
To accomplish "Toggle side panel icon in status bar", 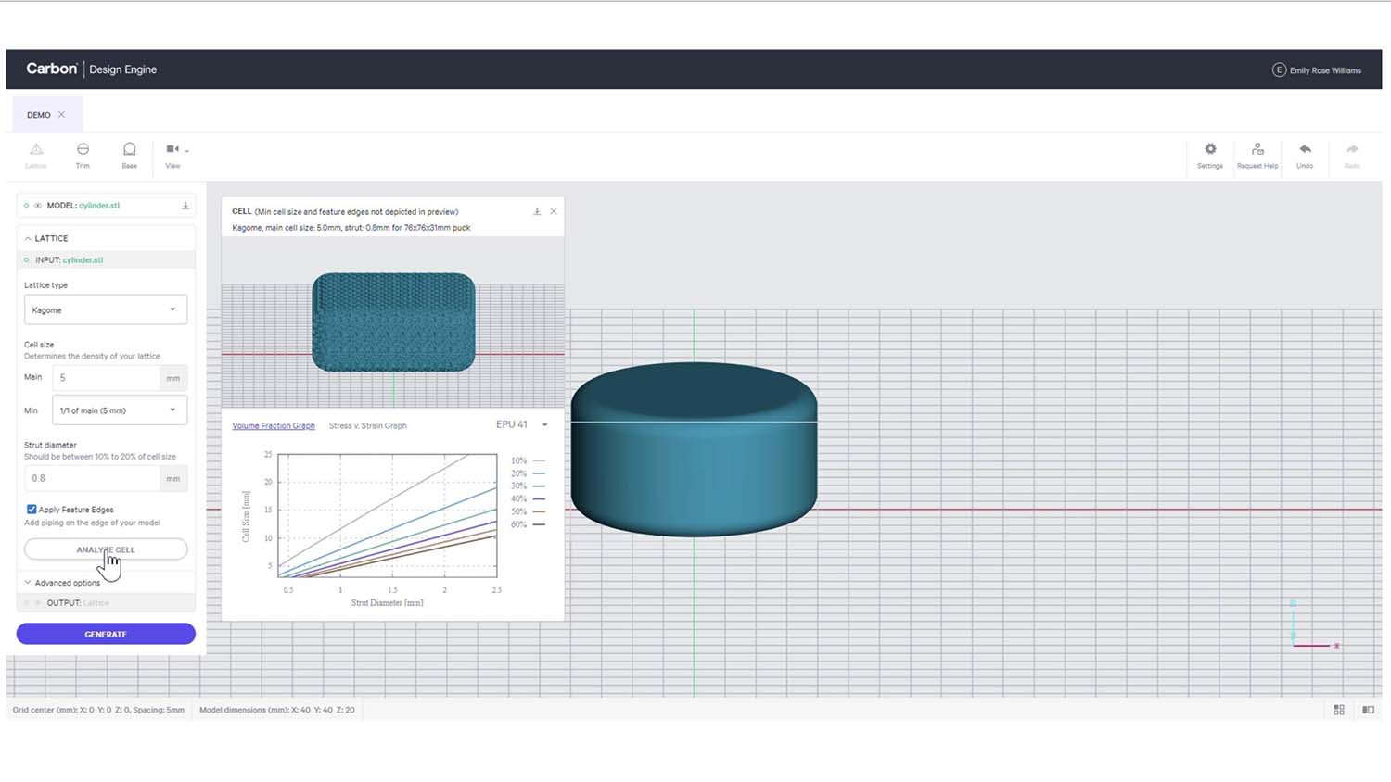I will [x=1368, y=710].
